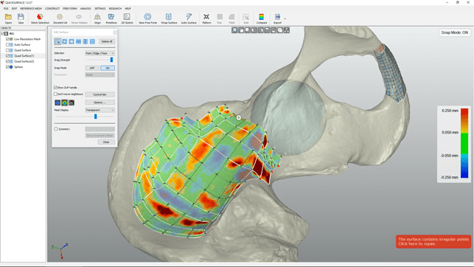474x267 pixels.
Task: Open the FREE FORM menu
Action: 70,8
